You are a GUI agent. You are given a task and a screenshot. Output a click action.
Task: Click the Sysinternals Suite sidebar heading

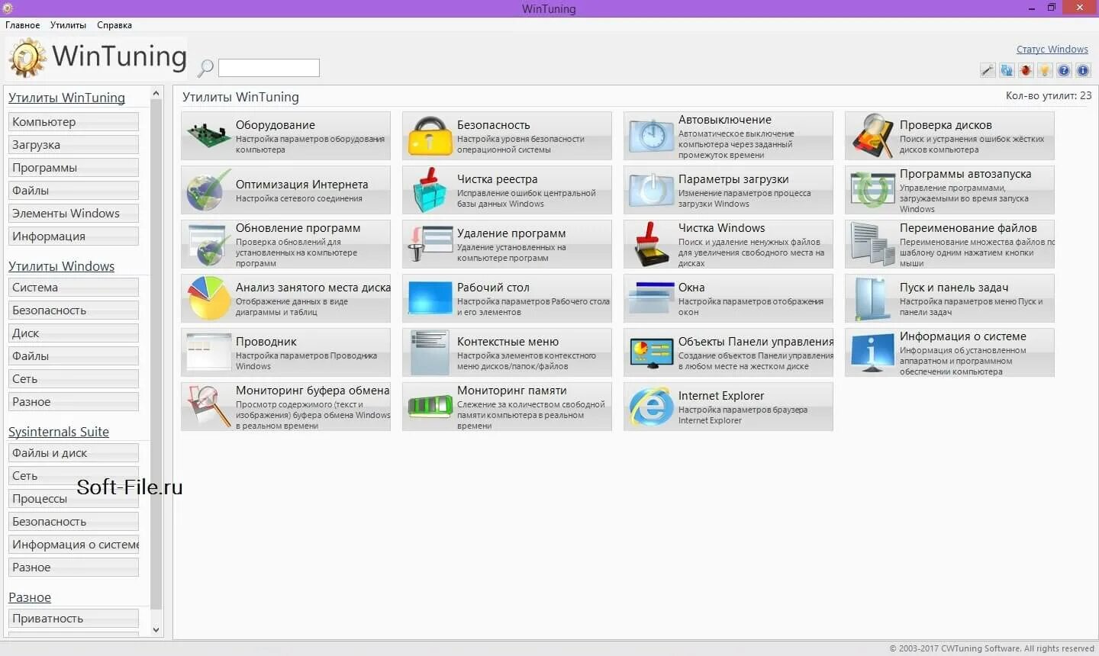(x=59, y=432)
